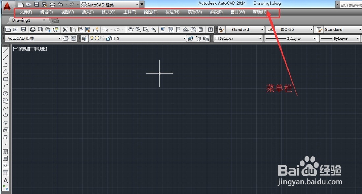Click Match Properties paintbrush icon
Image resolution: width=362 pixels, height=194 pixels.
pyautogui.click(x=88, y=30)
